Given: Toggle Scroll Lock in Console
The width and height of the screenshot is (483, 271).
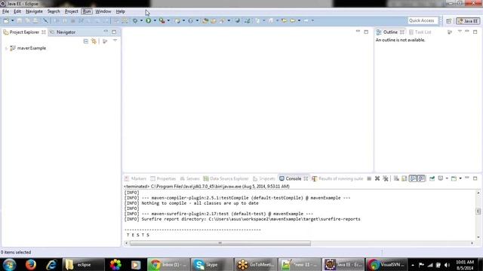Looking at the screenshot, I should [405, 178].
